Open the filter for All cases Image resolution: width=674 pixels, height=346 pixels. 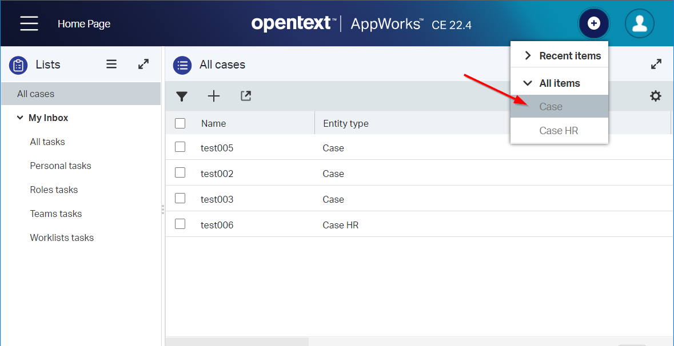point(182,96)
